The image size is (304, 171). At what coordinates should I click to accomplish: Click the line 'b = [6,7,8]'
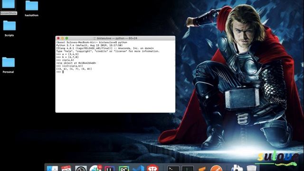pyautogui.click(x=67, y=57)
